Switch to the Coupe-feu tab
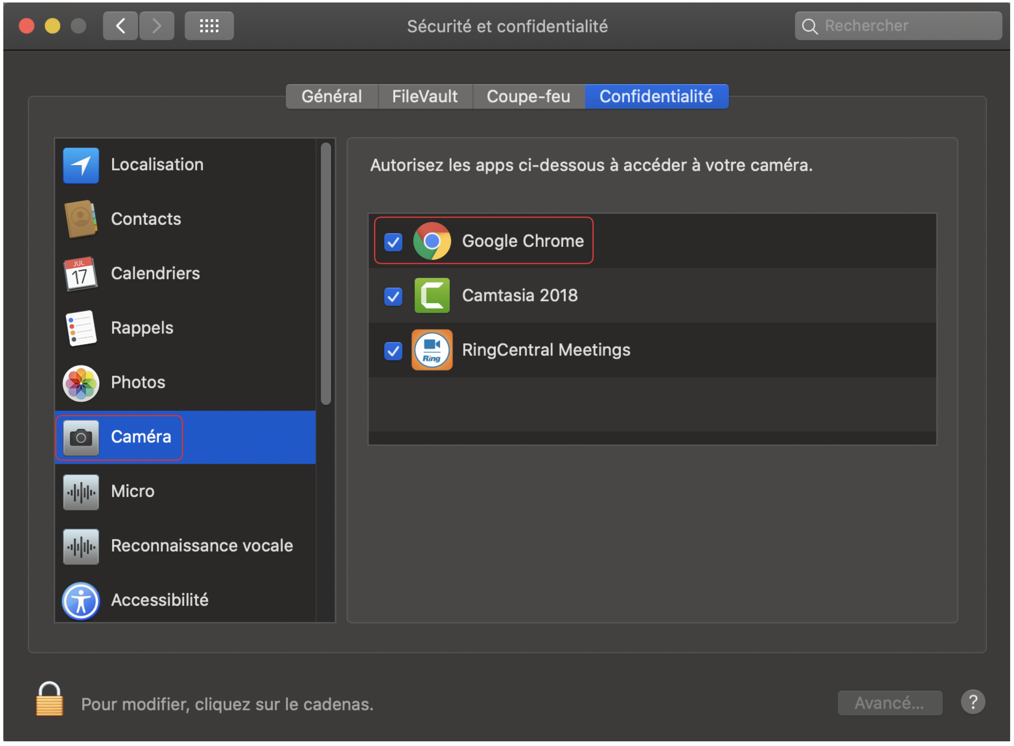Viewport: 1014px width, 746px height. point(529,97)
